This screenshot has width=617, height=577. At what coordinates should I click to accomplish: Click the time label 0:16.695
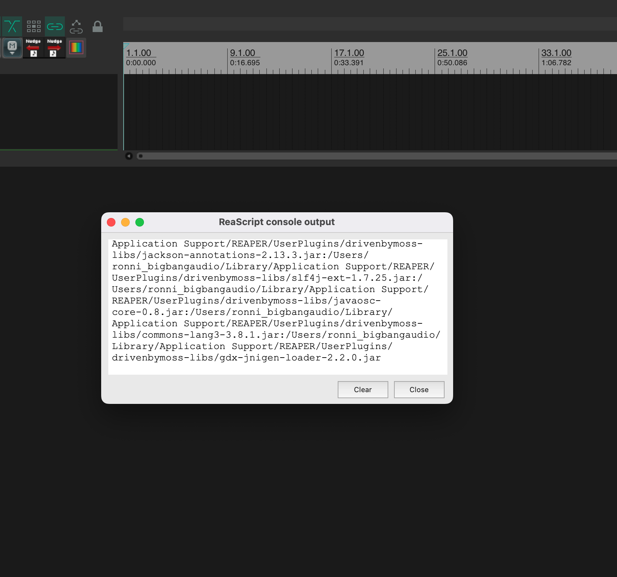245,63
